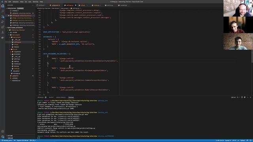Open the Accounts menu icon

coord(3,131)
